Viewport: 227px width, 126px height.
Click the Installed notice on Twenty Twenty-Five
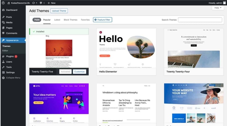click(x=59, y=31)
